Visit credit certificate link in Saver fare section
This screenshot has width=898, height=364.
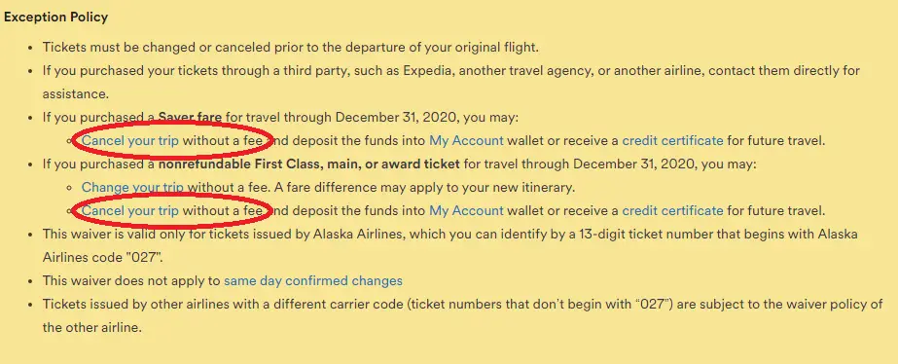point(672,140)
